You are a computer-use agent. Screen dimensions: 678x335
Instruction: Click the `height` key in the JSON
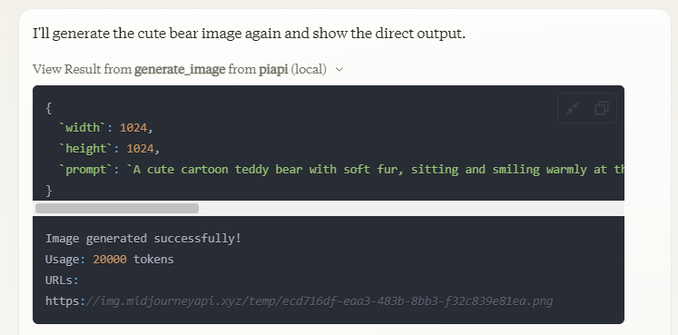[x=85, y=148]
